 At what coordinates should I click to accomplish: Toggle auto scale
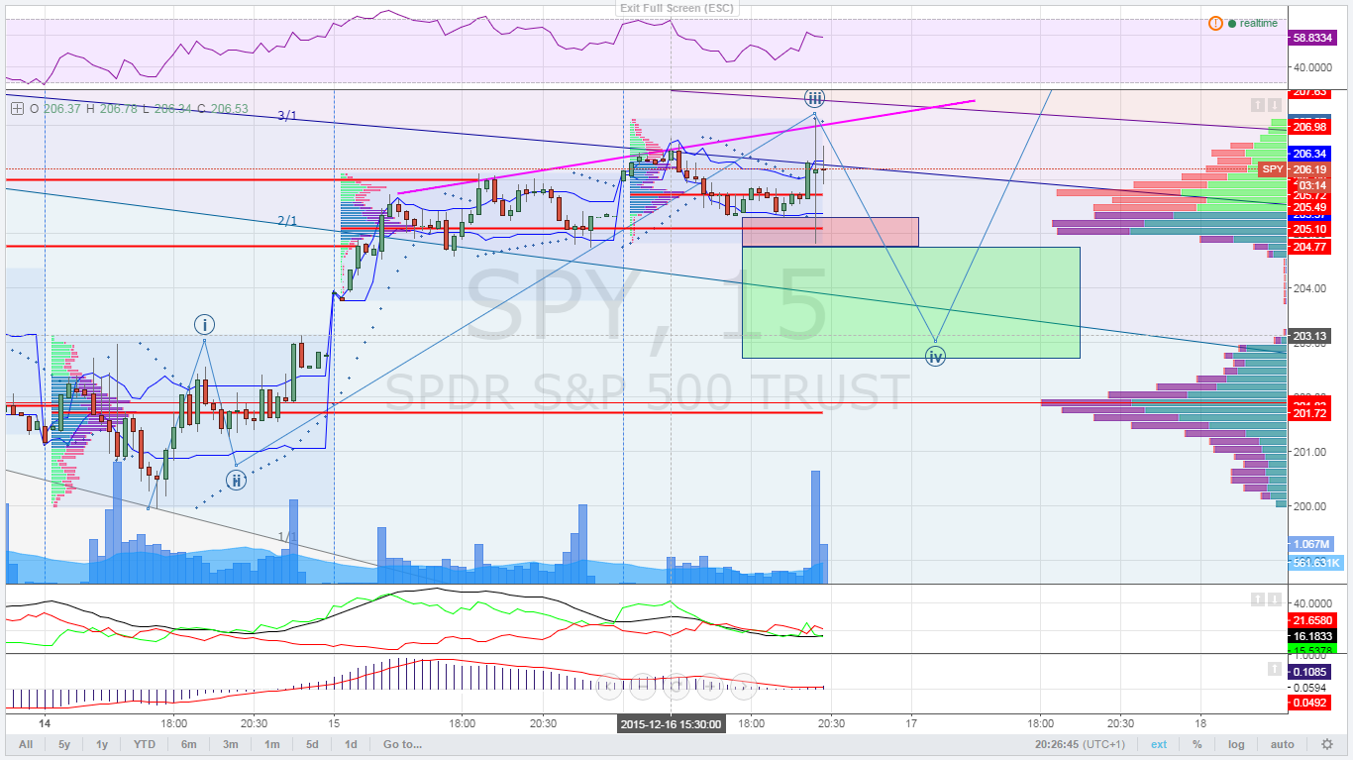(1283, 744)
